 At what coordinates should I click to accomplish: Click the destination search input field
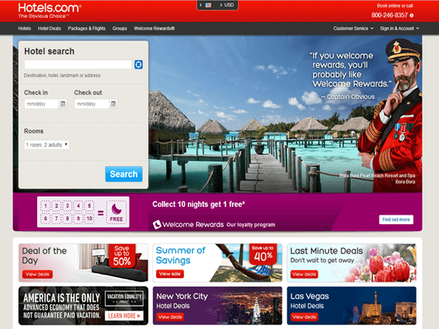pos(78,65)
